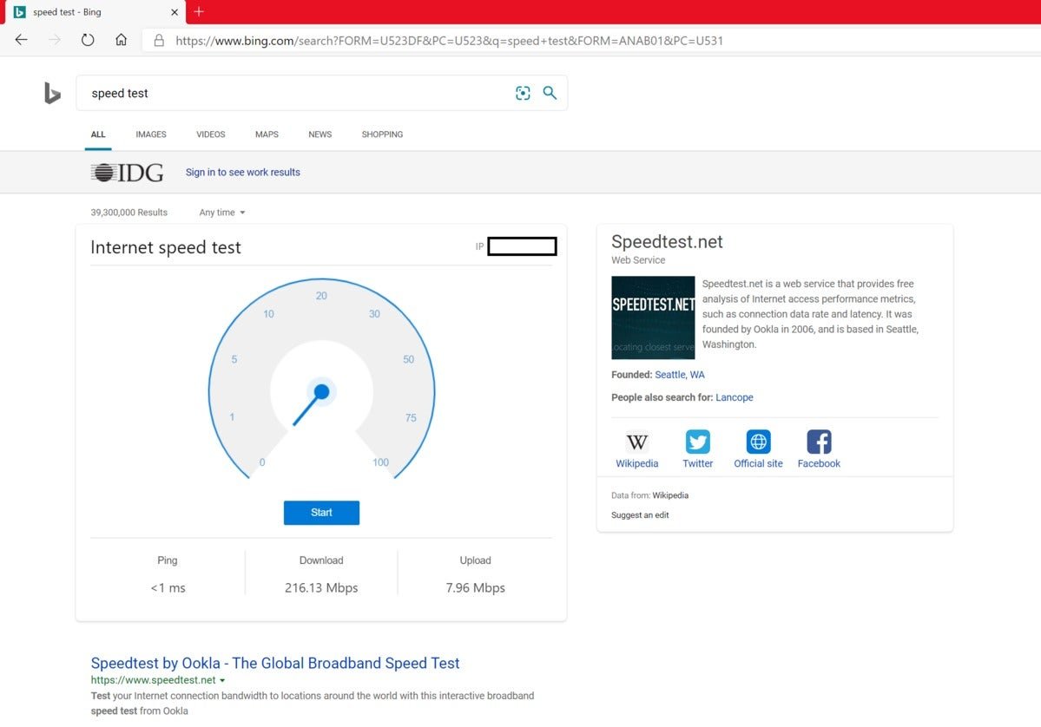Click the browser forward arrow
This screenshot has height=727, width=1041.
coord(55,40)
